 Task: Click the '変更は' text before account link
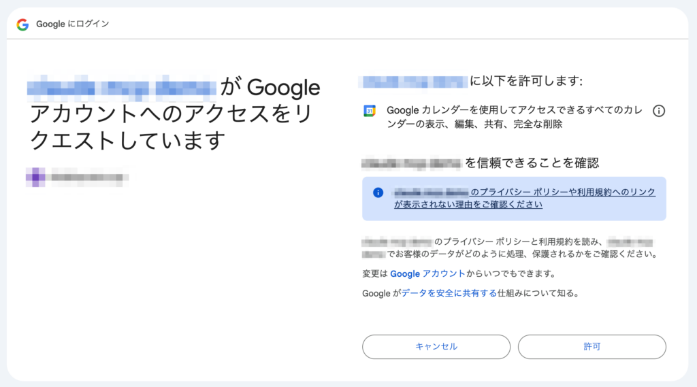375,273
